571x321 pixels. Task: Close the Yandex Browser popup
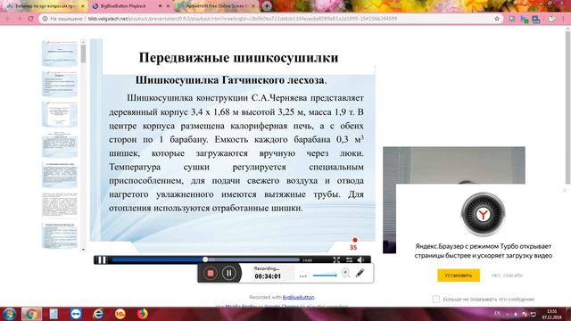pyautogui.click(x=565, y=190)
